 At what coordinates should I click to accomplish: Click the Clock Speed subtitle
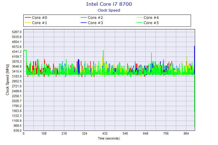109,11
